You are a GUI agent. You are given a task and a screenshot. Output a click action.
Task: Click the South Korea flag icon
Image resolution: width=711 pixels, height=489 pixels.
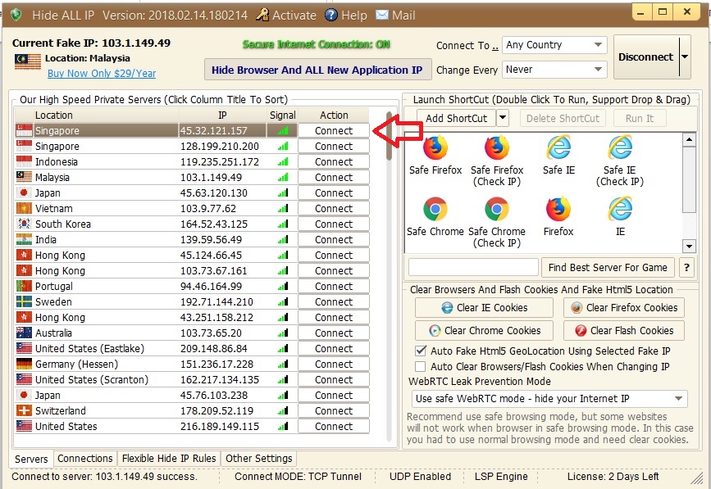pos(24,224)
